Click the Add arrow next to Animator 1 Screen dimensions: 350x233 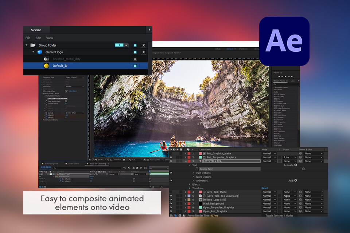click(x=296, y=181)
